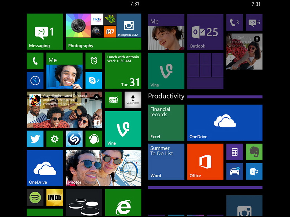View the Lunch with Antonio calendar event

[x=123, y=71]
